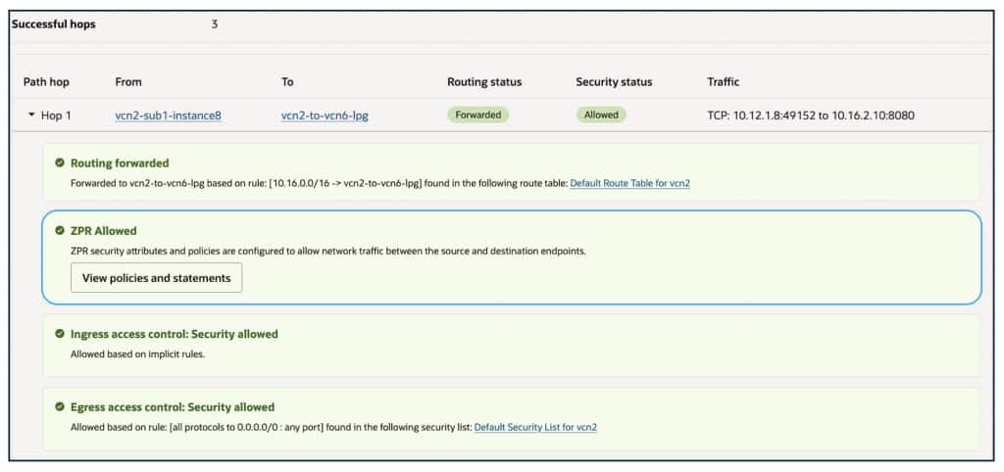
Task: Click the Path hop column header
Action: tap(46, 82)
